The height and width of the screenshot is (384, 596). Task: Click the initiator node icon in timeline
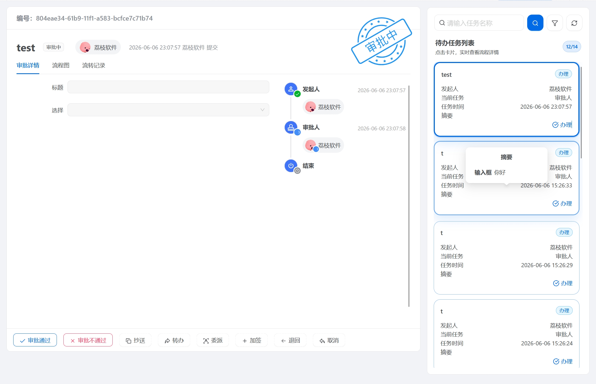point(291,89)
